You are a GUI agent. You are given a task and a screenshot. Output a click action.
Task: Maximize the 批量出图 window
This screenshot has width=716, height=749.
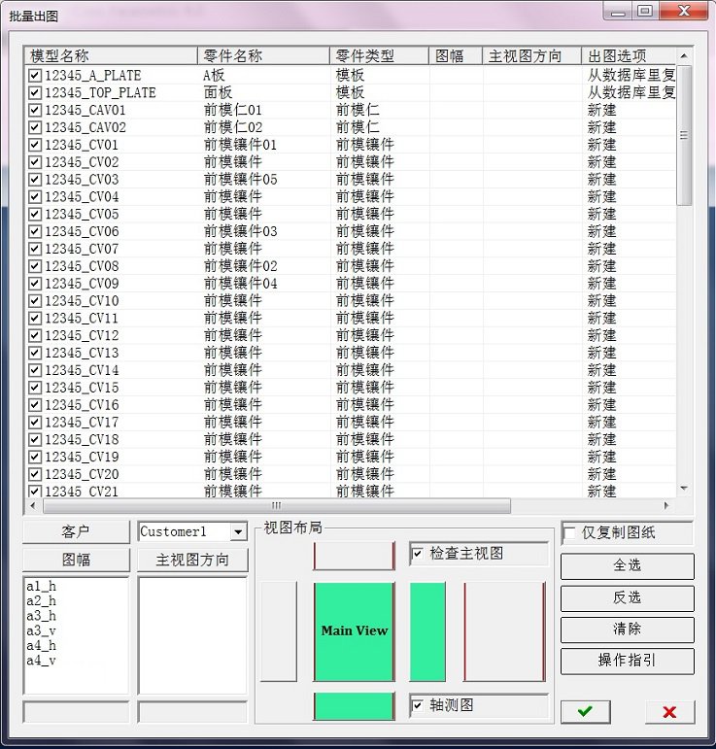pyautogui.click(x=645, y=11)
